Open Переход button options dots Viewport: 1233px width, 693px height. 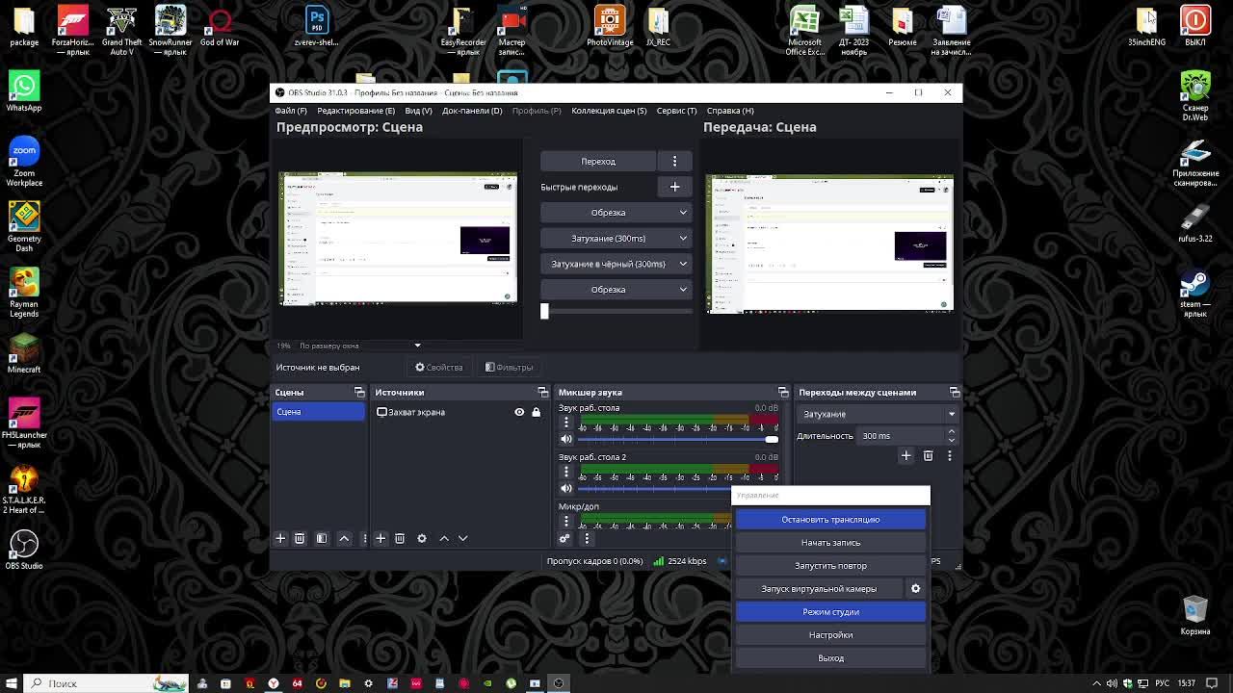[674, 161]
